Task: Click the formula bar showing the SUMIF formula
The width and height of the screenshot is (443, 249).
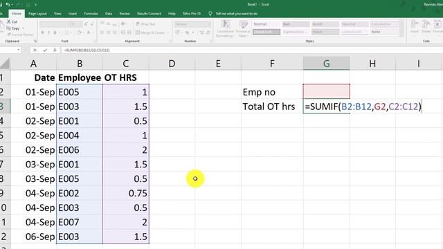Action: [251, 50]
